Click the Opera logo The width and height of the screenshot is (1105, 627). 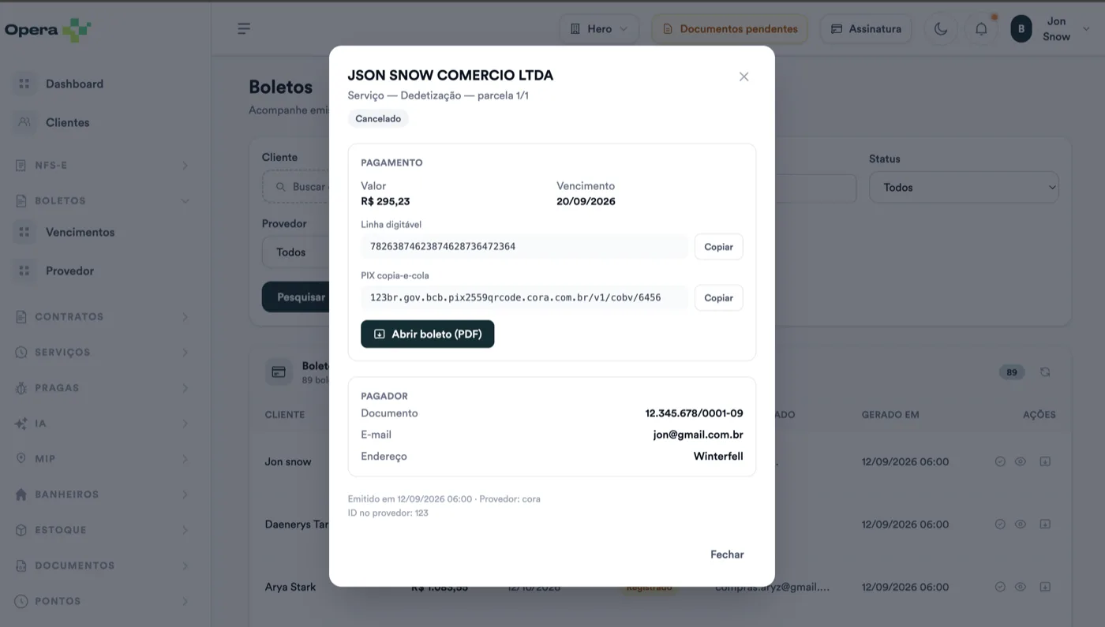tap(48, 30)
